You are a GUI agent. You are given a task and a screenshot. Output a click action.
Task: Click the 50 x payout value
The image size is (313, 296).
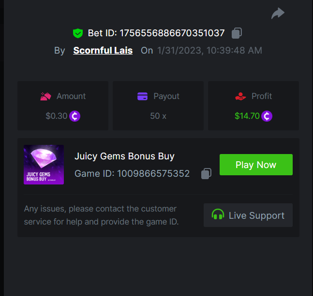tap(158, 116)
